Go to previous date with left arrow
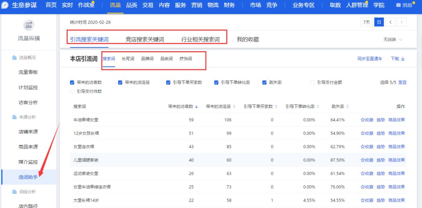Image resolution: width=422 pixels, height=208 pixels. tap(390, 22)
